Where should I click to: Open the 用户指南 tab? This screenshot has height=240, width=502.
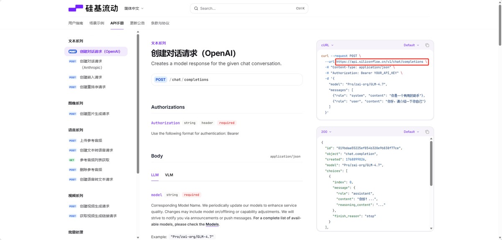[x=76, y=23]
